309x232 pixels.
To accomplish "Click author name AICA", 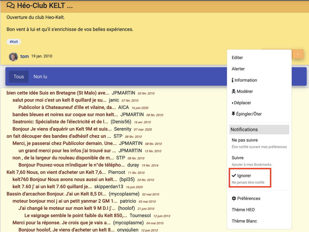I will (123, 107).
